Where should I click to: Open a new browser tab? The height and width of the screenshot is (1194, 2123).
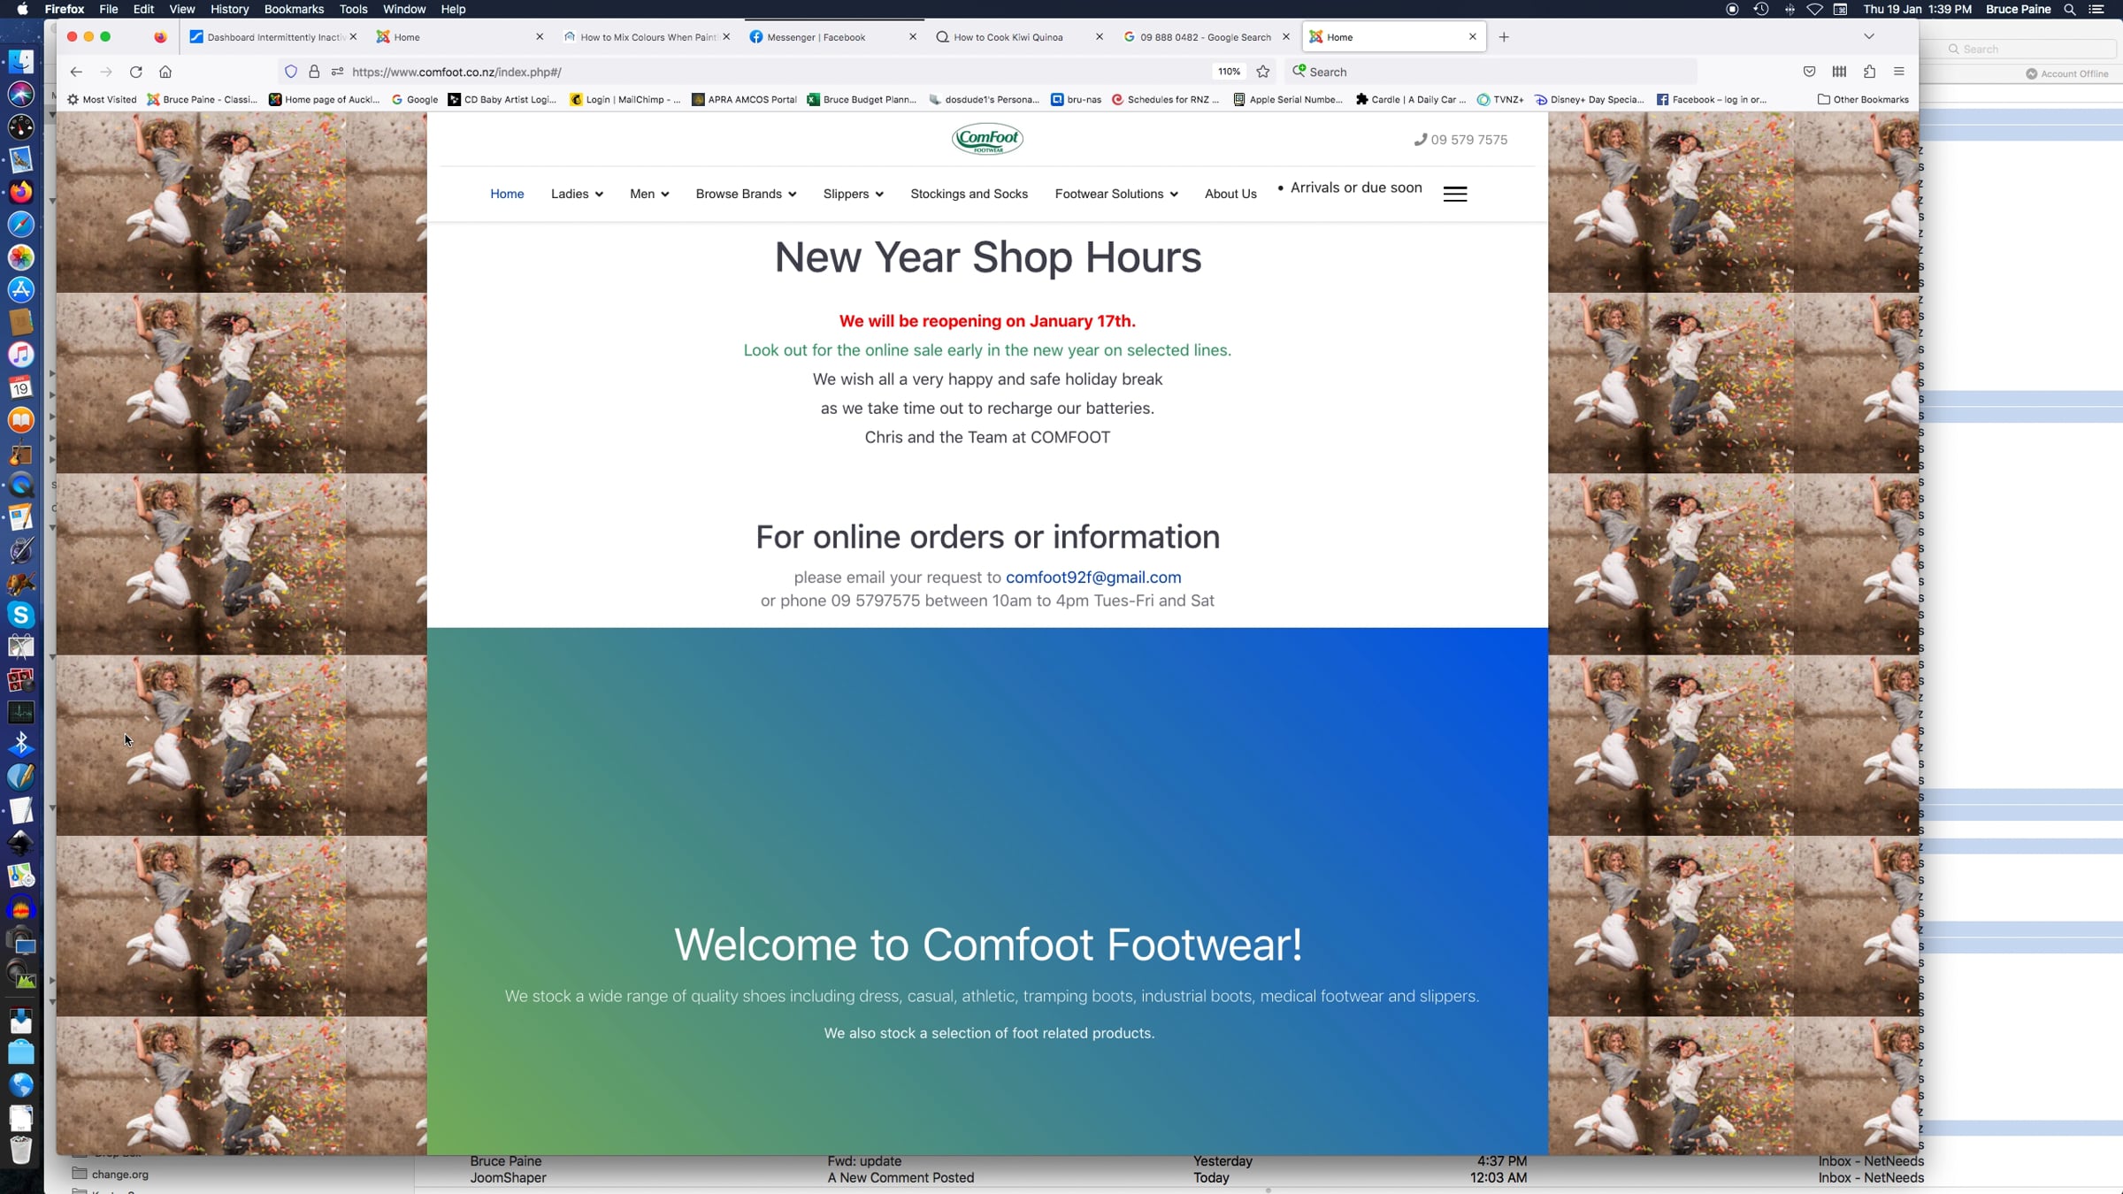tap(1504, 37)
